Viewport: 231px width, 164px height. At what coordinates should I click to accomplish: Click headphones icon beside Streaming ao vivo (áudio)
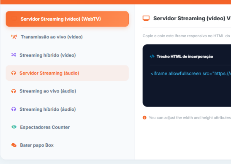(14, 91)
